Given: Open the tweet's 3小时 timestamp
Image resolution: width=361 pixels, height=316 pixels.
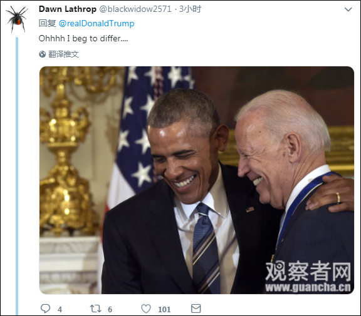Looking at the screenshot, I should pyautogui.click(x=190, y=9).
